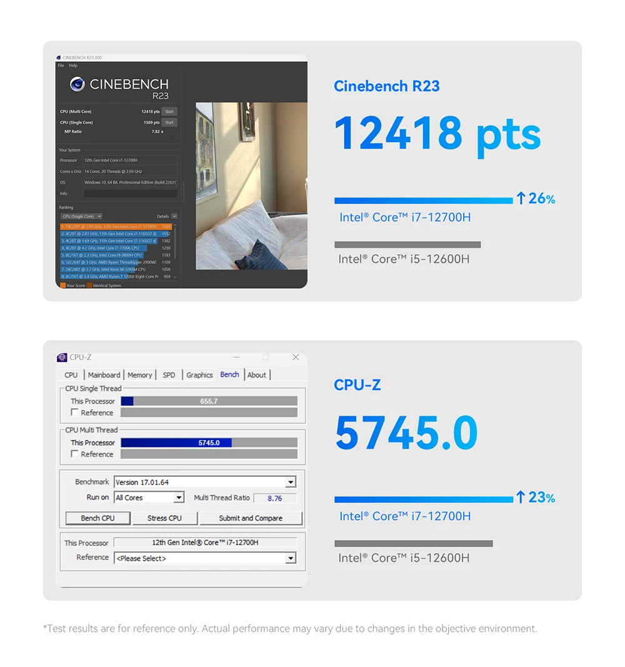
Task: Open the File menu in Cinebench
Action: [x=61, y=66]
